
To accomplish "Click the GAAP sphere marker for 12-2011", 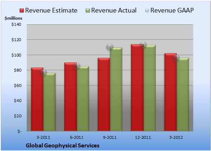I will click(x=143, y=45).
